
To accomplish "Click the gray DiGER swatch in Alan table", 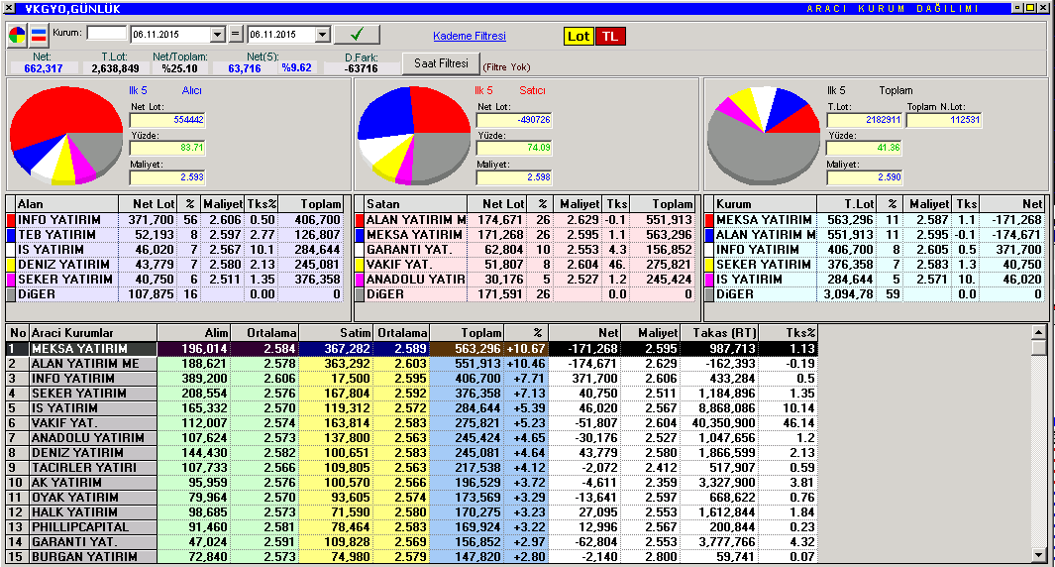I will point(10,294).
